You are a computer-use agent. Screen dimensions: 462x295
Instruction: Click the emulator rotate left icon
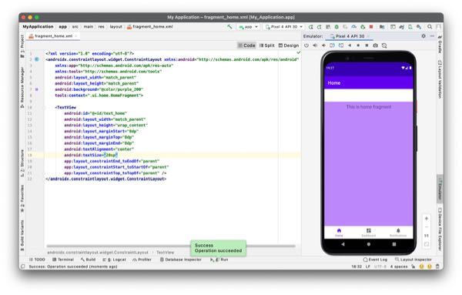(x=332, y=45)
